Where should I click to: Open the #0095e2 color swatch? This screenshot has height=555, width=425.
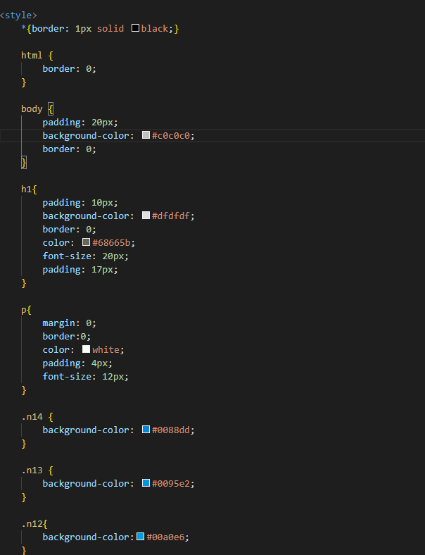[146, 482]
